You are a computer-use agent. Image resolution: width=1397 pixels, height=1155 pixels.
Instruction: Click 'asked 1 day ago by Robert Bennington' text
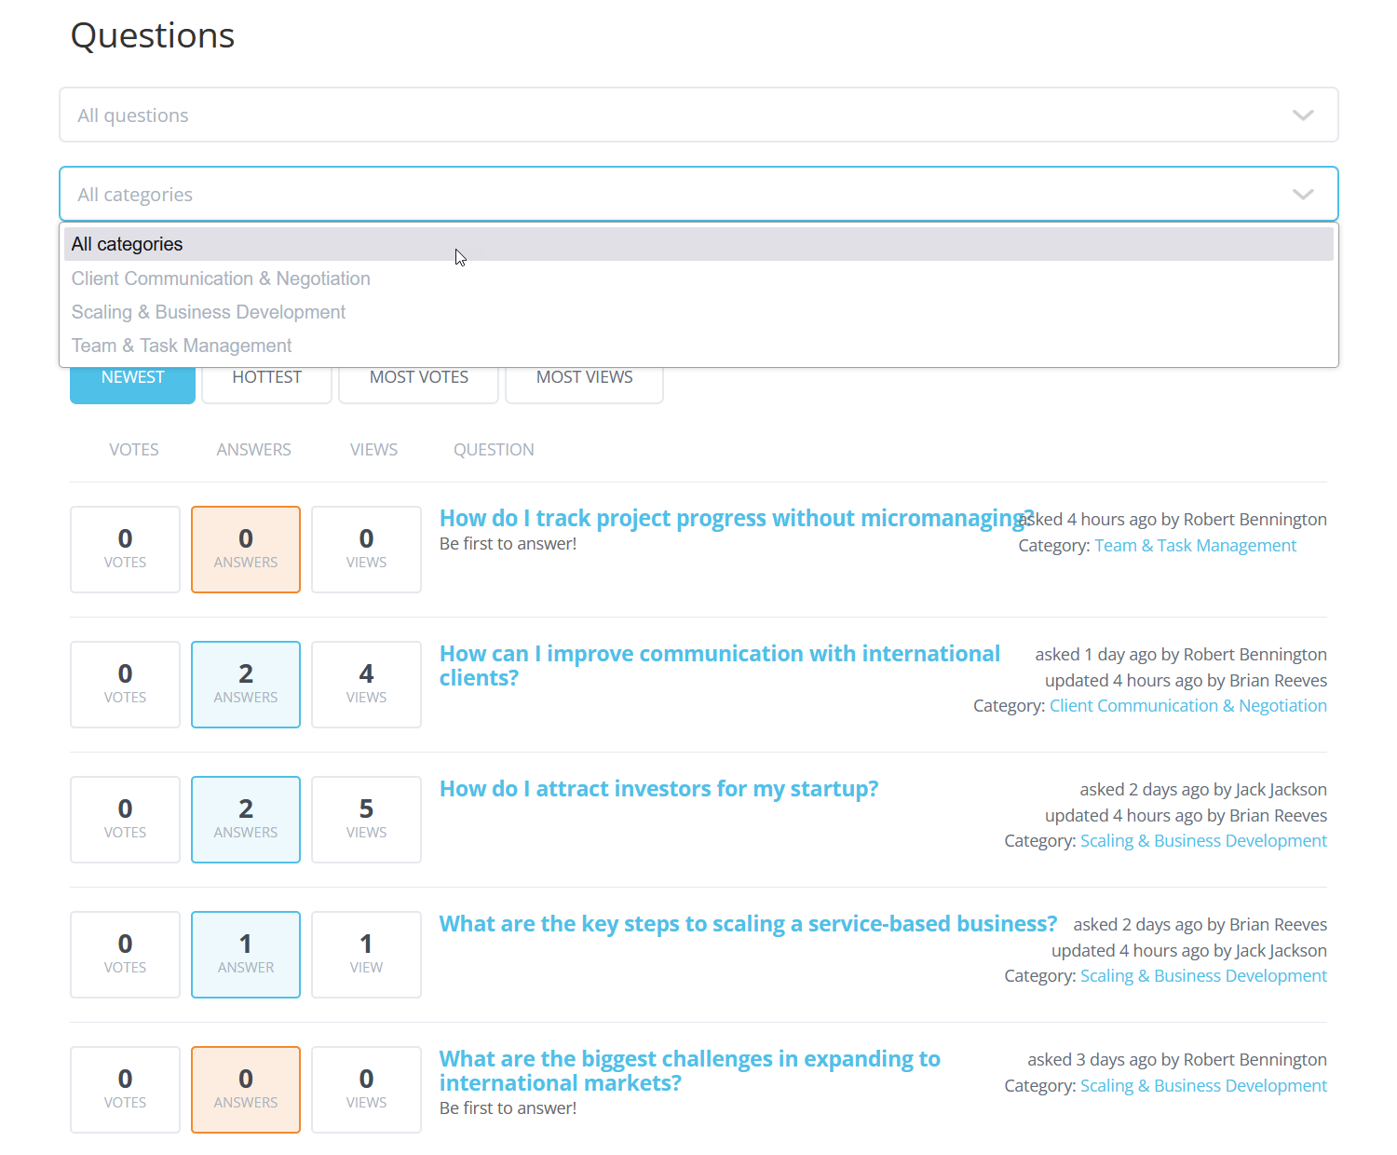(1181, 655)
